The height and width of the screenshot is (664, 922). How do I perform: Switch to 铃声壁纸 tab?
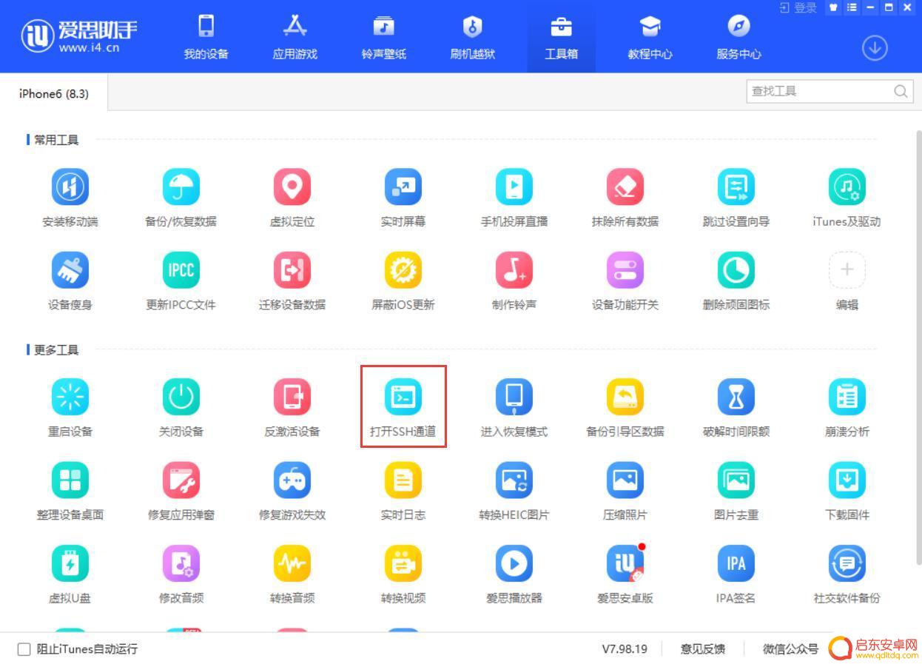(x=384, y=37)
